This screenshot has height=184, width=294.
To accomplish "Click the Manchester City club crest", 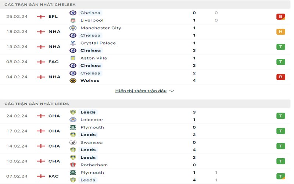I will (73, 28).
